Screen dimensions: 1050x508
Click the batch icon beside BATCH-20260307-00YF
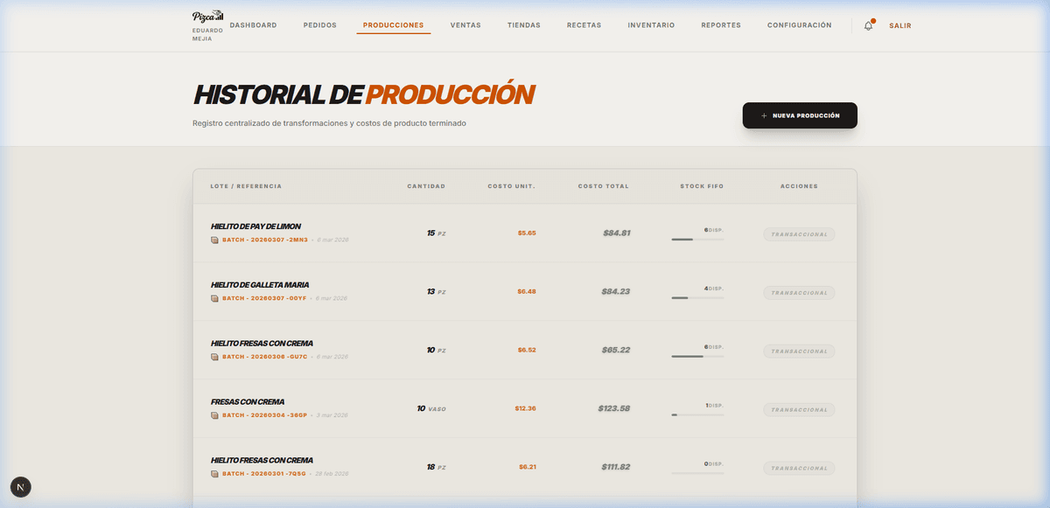214,298
